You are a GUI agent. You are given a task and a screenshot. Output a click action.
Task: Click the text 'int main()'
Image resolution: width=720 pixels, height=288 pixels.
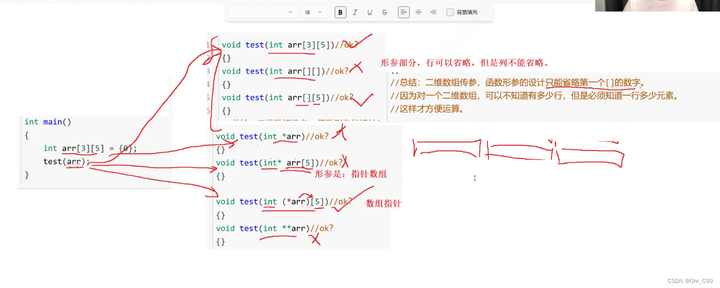click(x=48, y=122)
